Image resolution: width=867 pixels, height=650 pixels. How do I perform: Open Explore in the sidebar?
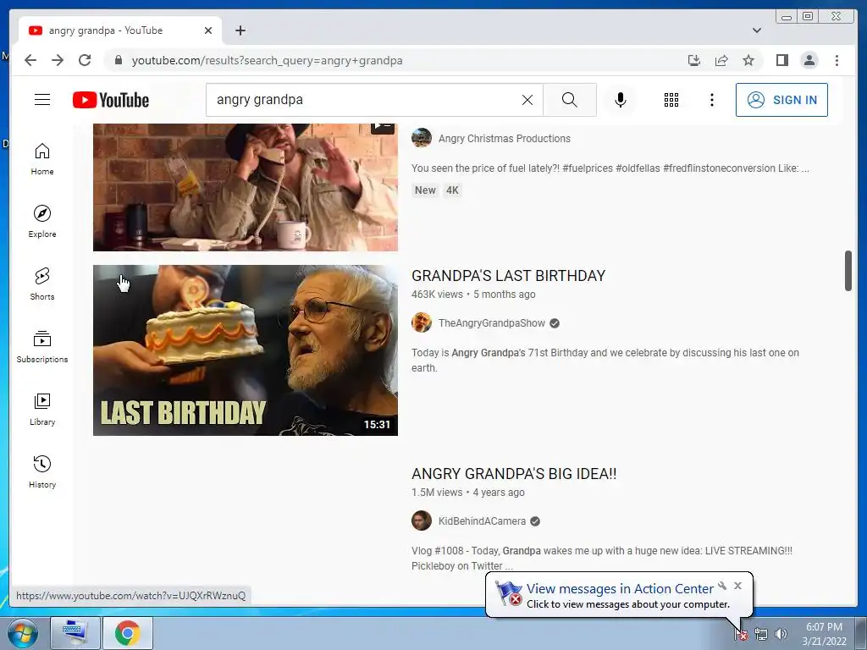tap(42, 221)
